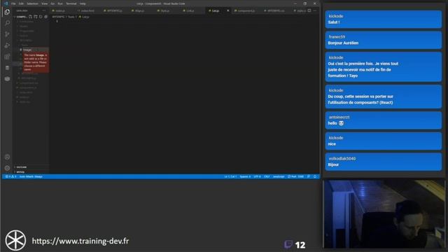Click the JavaScript language mode status item
Image resolution: width=448 pixels, height=252 pixels.
pyautogui.click(x=279, y=176)
